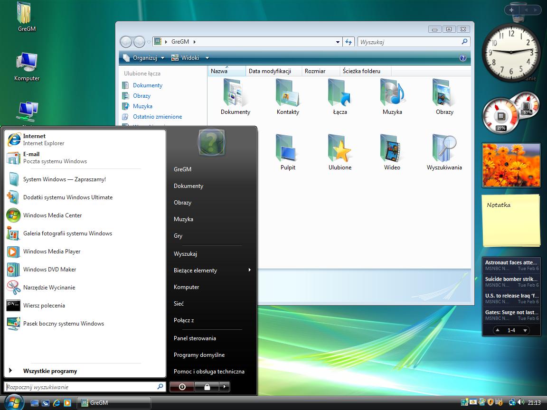The image size is (547, 410).
Task: Click the Dokumenty favorite link
Action: pos(148,85)
